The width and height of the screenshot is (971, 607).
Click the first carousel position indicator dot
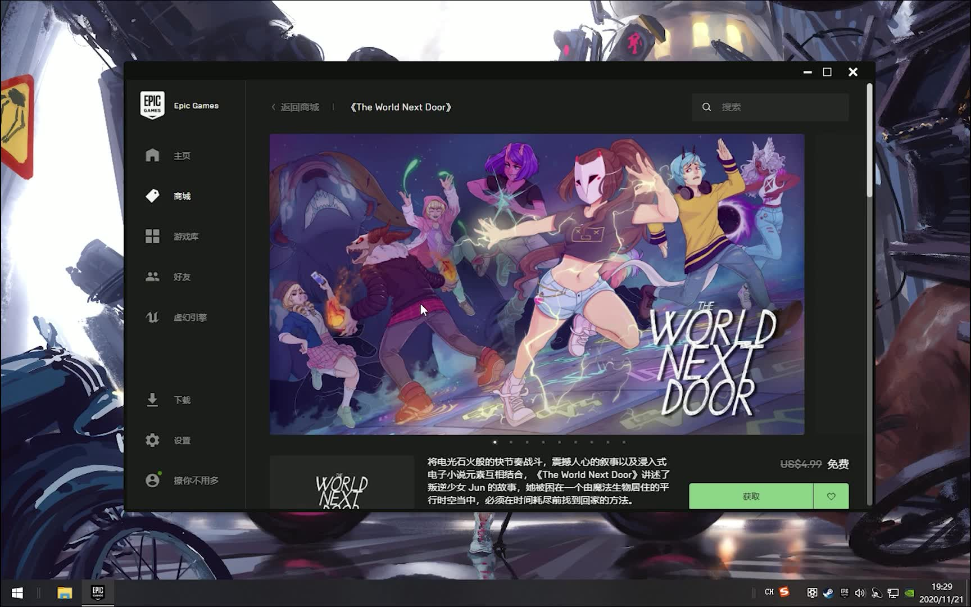pyautogui.click(x=495, y=442)
